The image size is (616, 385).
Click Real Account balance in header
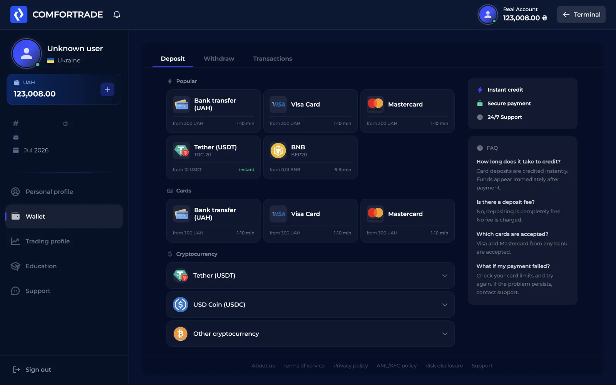(525, 18)
